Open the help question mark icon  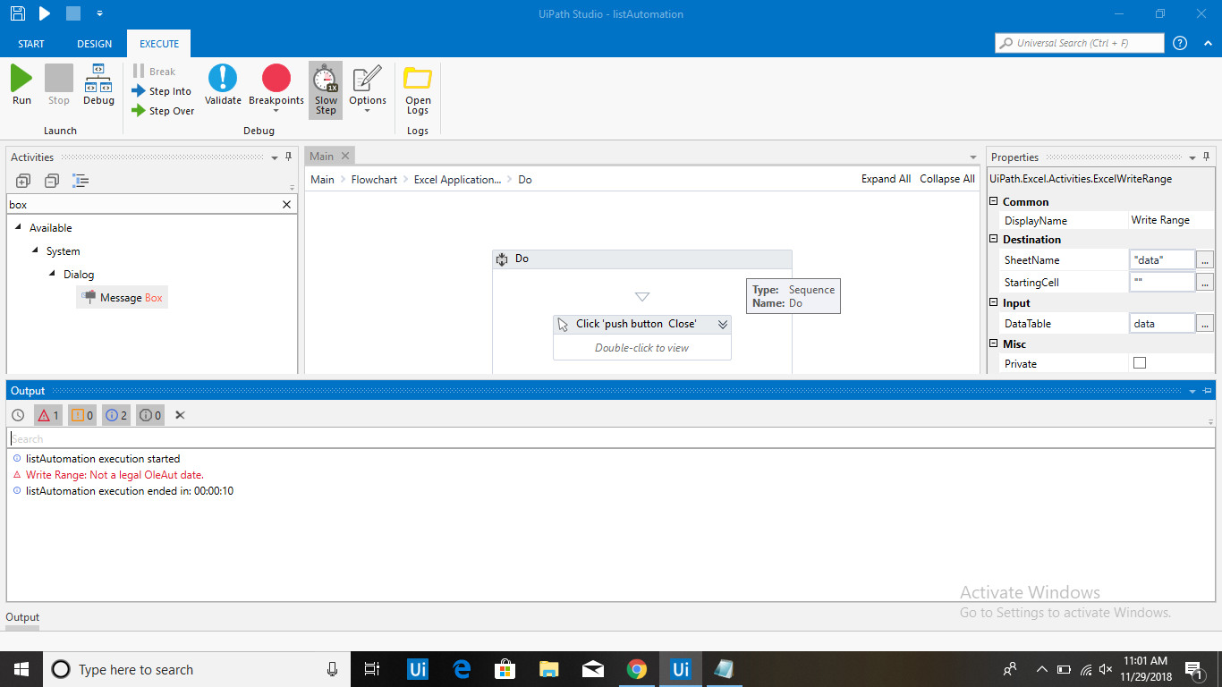1180,43
